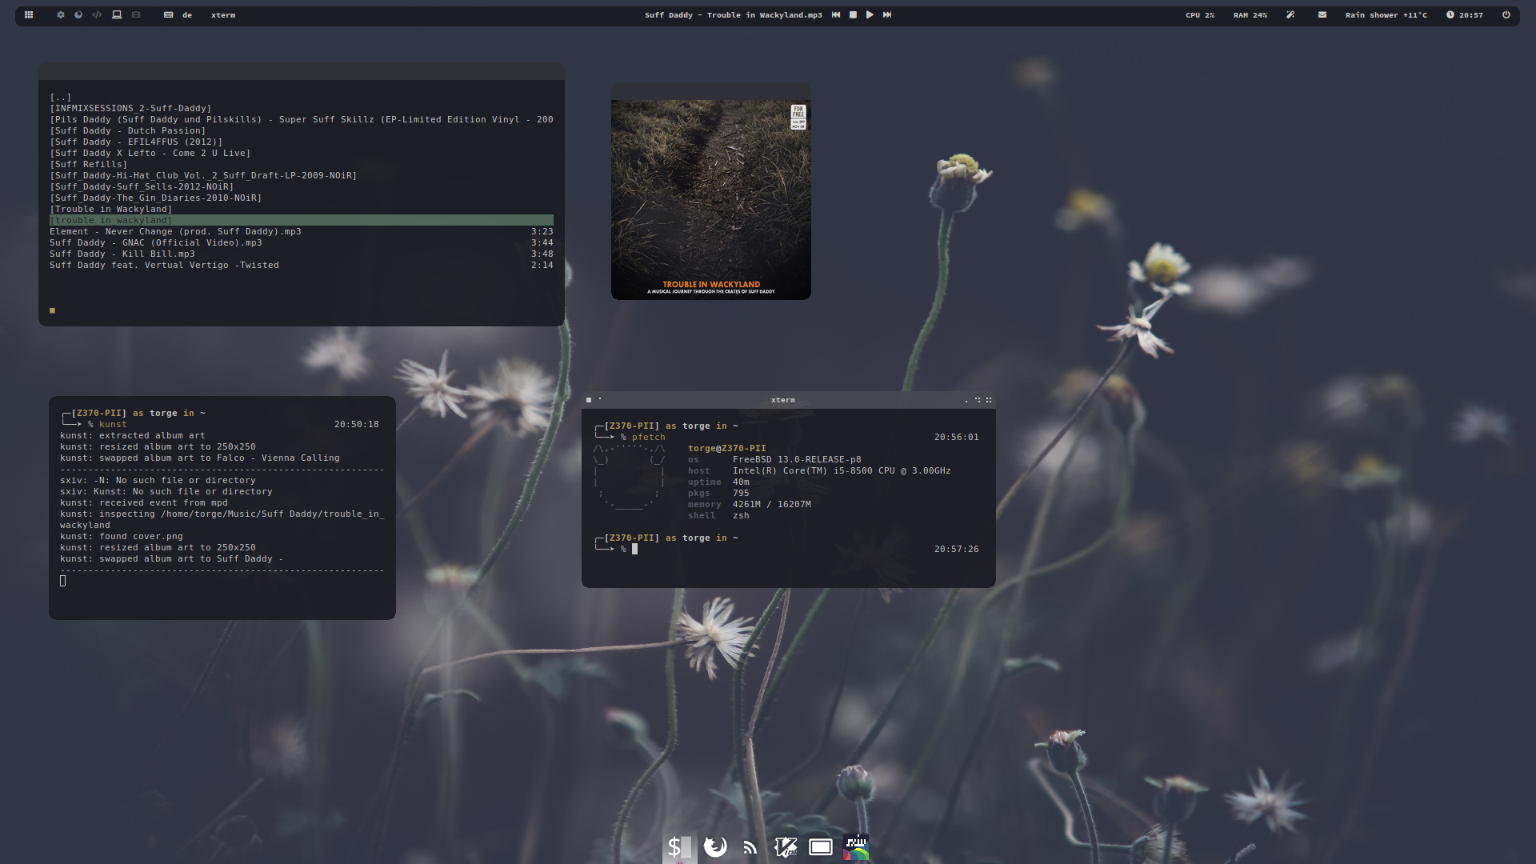Open The_Gin_Diaries-2010-NOiR folder
Viewport: 1536px width, 864px height.
[156, 198]
